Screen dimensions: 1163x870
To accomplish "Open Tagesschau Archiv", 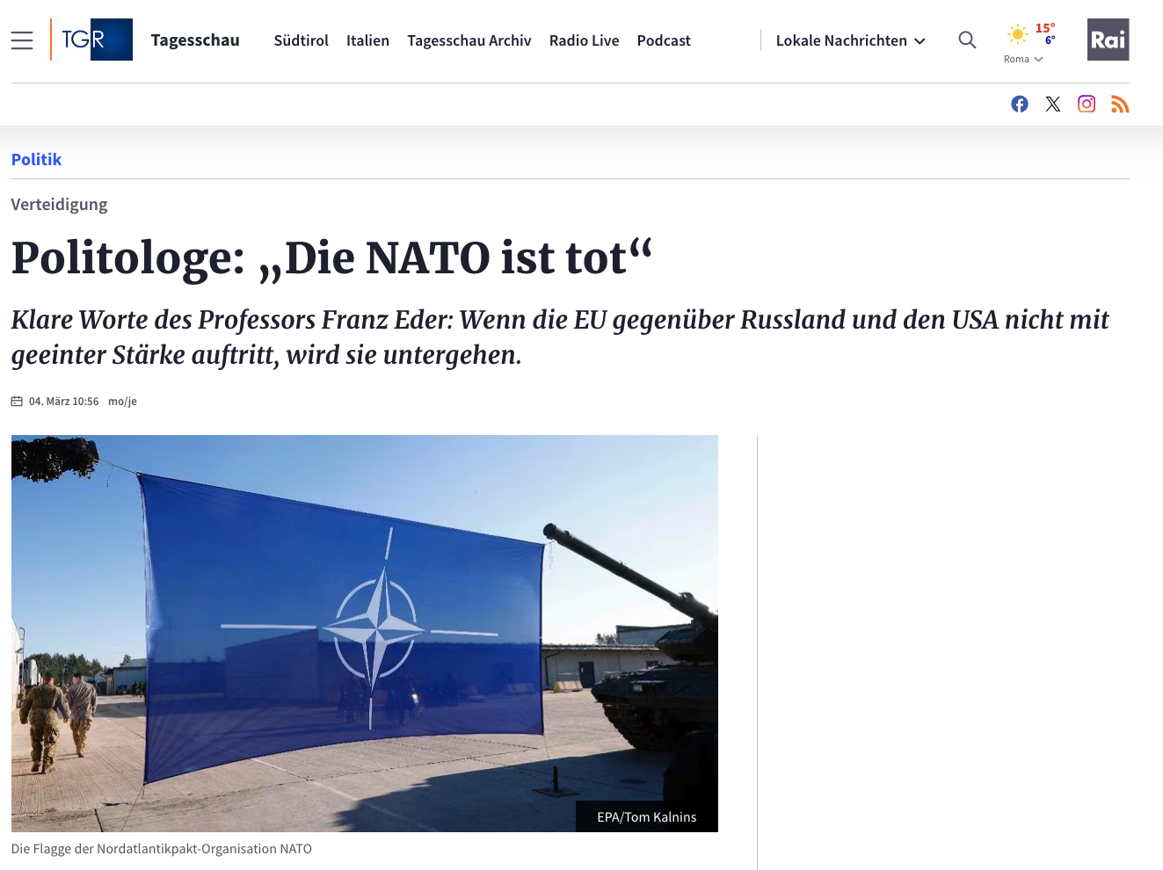I will 469,40.
